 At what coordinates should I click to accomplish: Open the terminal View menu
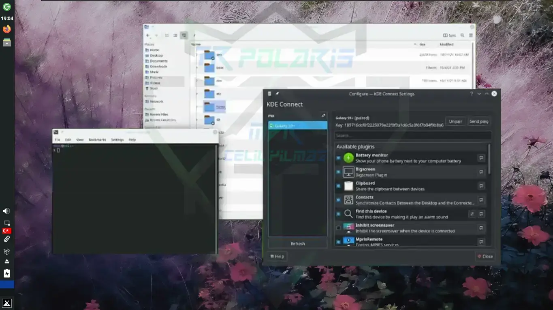80,140
